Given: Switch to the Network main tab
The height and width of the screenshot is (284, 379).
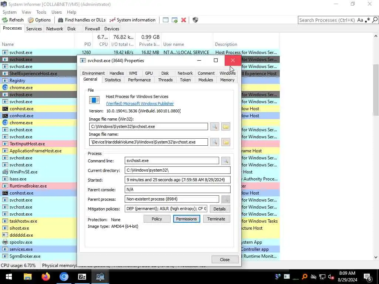Looking at the screenshot, I should pos(55,29).
